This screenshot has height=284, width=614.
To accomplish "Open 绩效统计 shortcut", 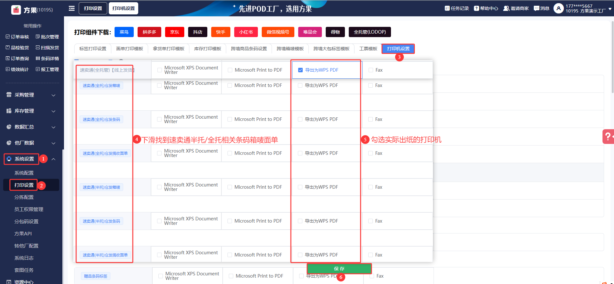I will [x=17, y=69].
